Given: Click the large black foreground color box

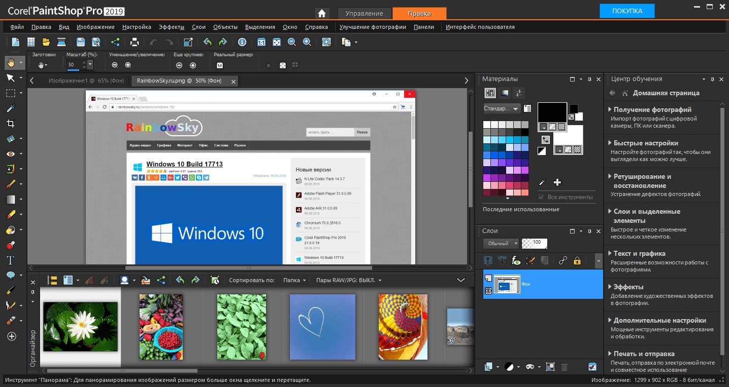Looking at the screenshot, I should pos(552,112).
